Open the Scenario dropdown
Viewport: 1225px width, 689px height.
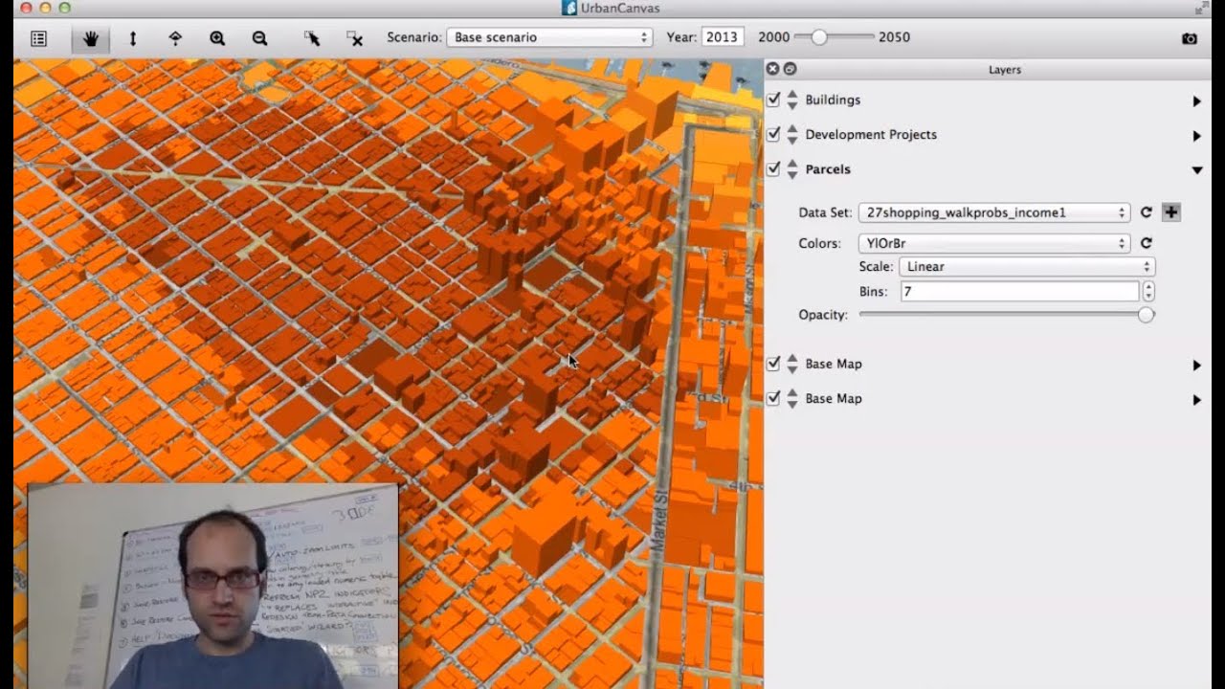549,37
